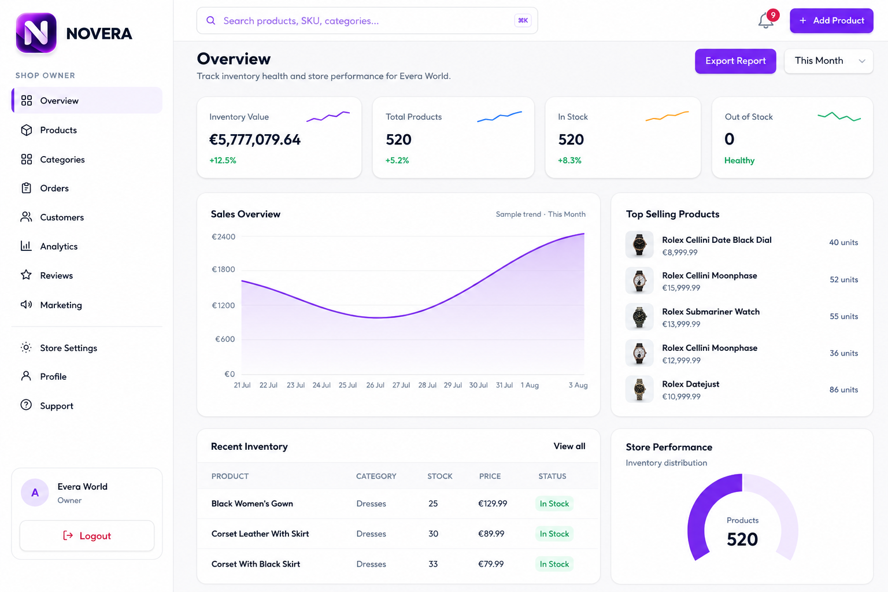The height and width of the screenshot is (592, 888).
Task: Click Store Settings label in sidebar
Action: pyautogui.click(x=68, y=348)
